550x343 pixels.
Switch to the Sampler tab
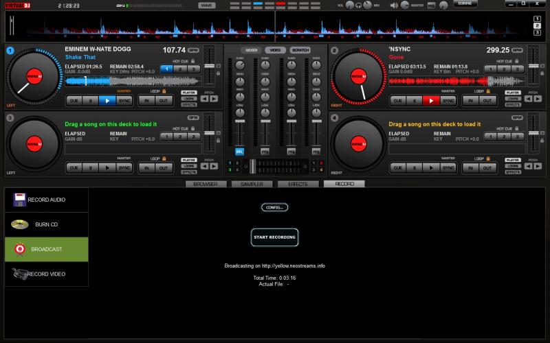tap(252, 184)
